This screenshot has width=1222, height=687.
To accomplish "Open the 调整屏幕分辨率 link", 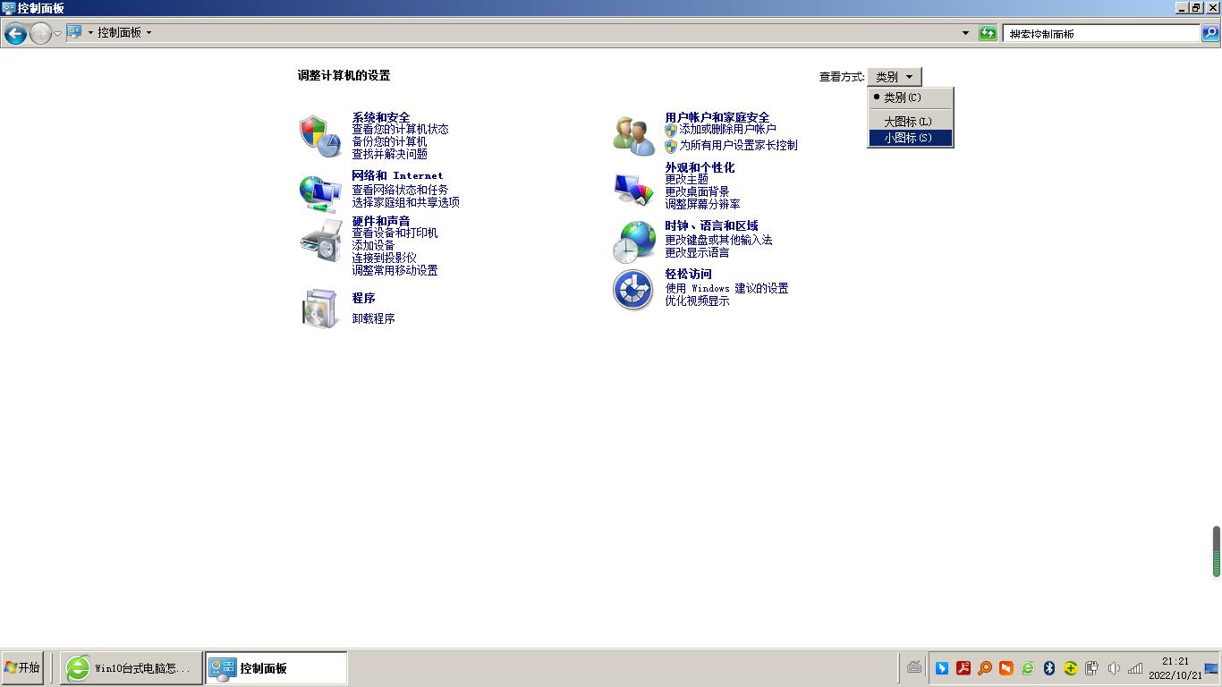I will pyautogui.click(x=702, y=204).
